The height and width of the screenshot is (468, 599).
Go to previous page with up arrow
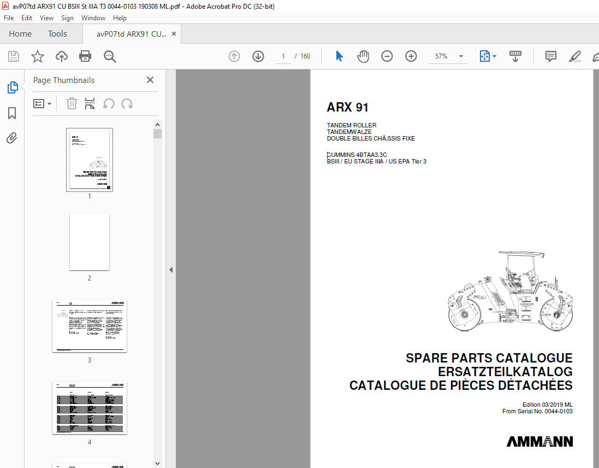[234, 57]
